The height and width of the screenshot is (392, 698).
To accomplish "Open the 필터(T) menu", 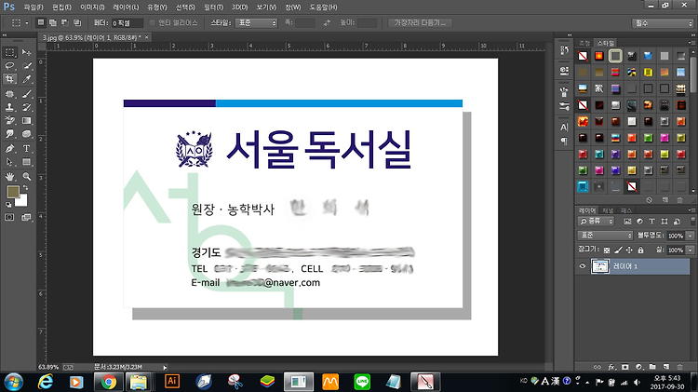I will coord(213,7).
